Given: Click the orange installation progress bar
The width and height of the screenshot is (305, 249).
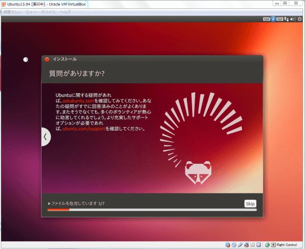Looking at the screenshot, I should pyautogui.click(x=58, y=210).
